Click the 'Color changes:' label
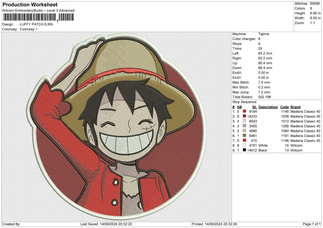 pyautogui.click(x=244, y=39)
